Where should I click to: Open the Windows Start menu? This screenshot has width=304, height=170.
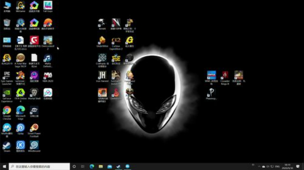coord(4,166)
